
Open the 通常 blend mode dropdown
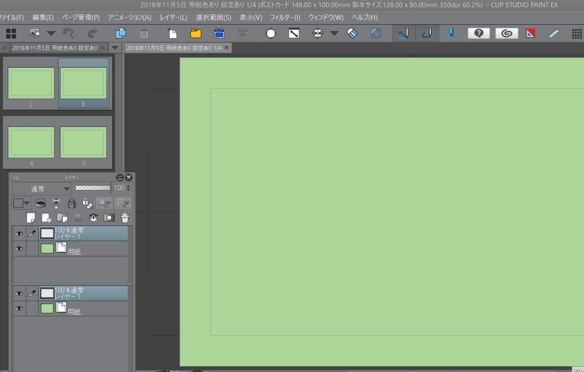pos(42,189)
